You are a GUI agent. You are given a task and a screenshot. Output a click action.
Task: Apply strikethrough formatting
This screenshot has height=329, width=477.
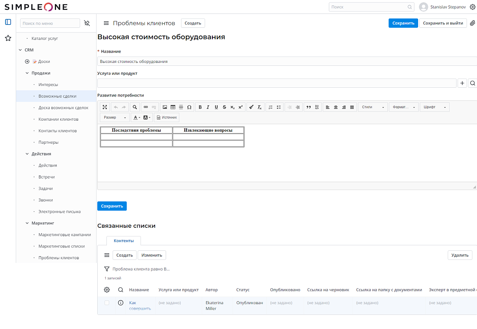[224, 107]
